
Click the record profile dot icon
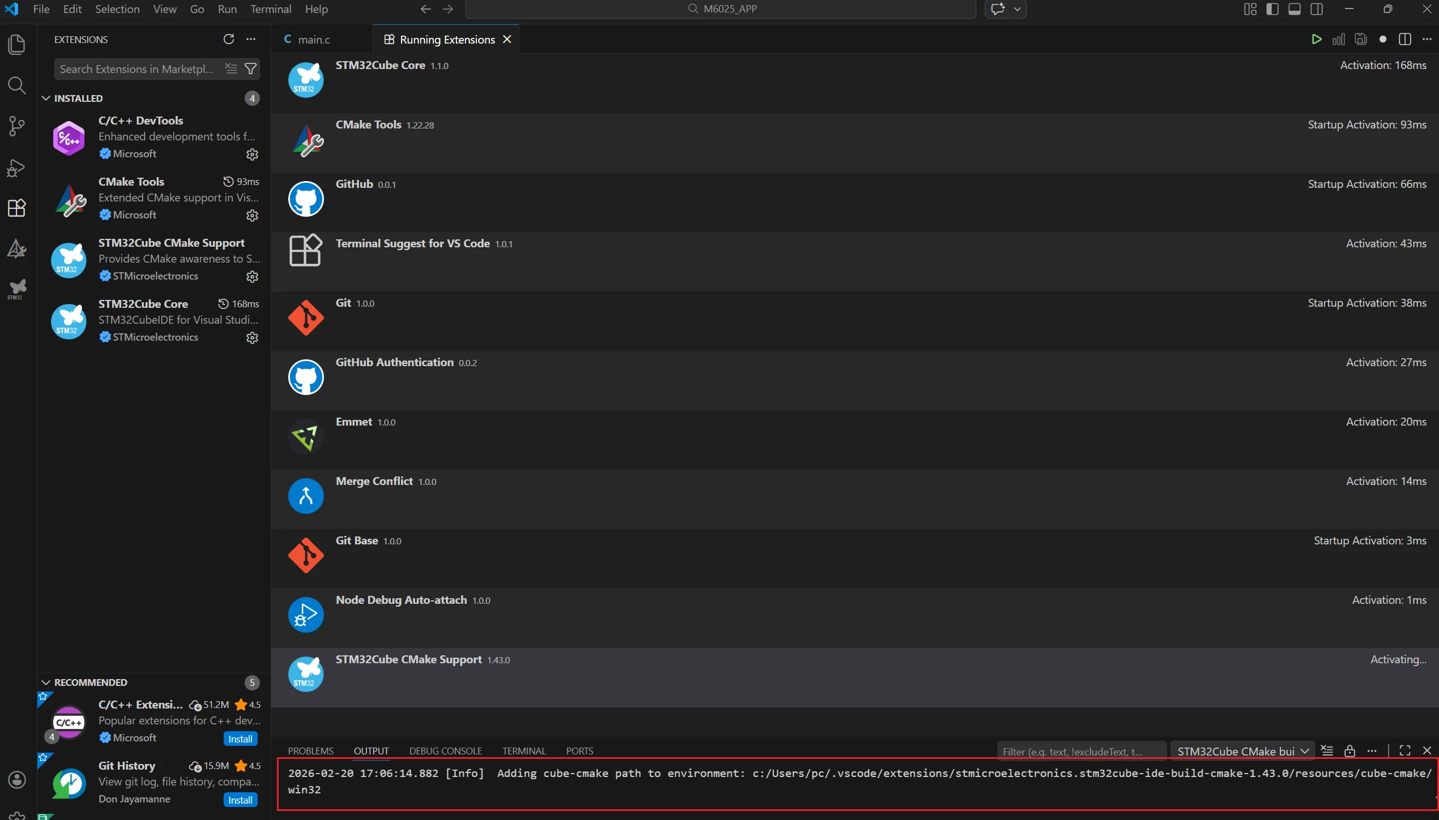click(x=1382, y=39)
